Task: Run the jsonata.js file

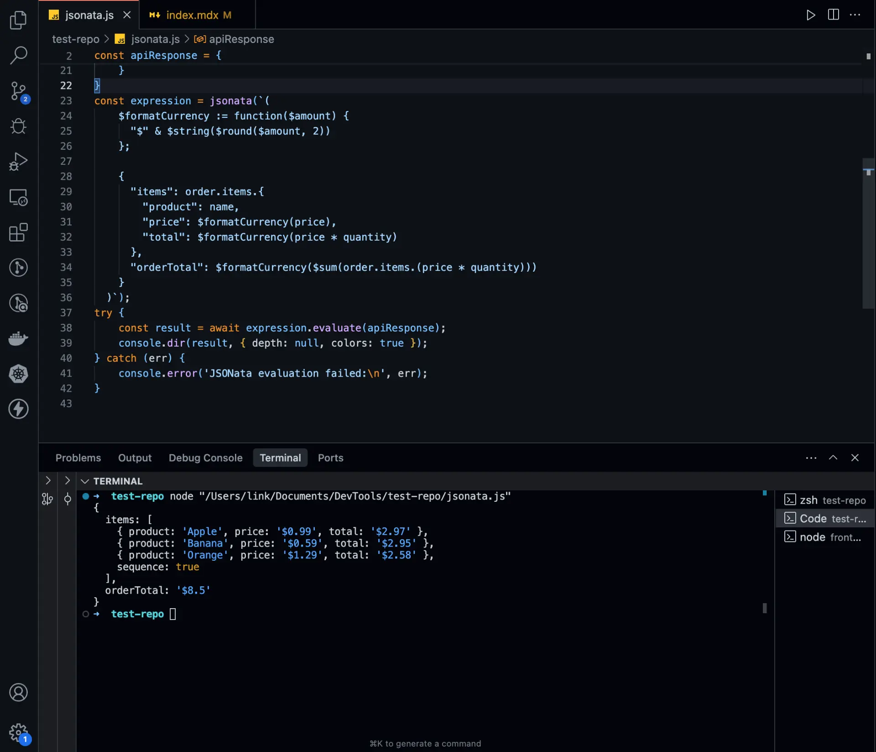Action: tap(811, 15)
